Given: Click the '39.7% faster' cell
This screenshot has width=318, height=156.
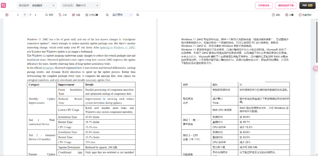Looking at the screenshot, I should click(x=110, y=122).
